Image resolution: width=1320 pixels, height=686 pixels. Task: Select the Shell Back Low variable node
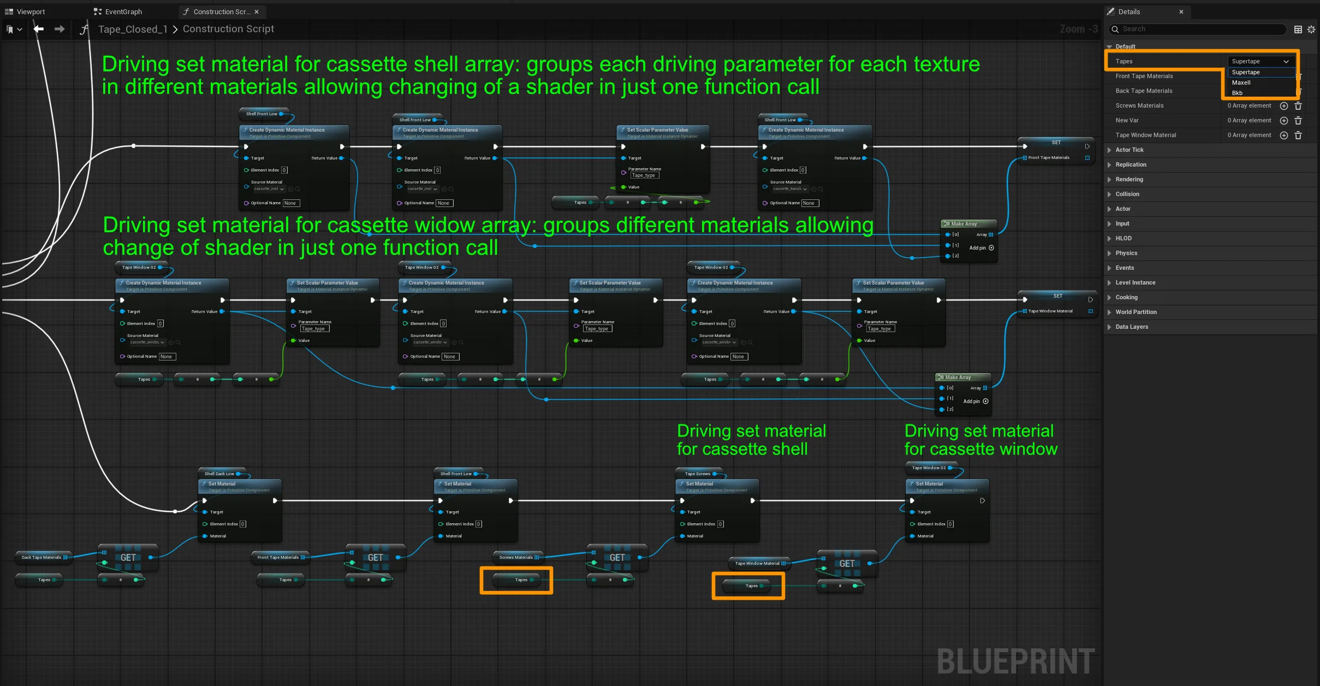click(223, 474)
